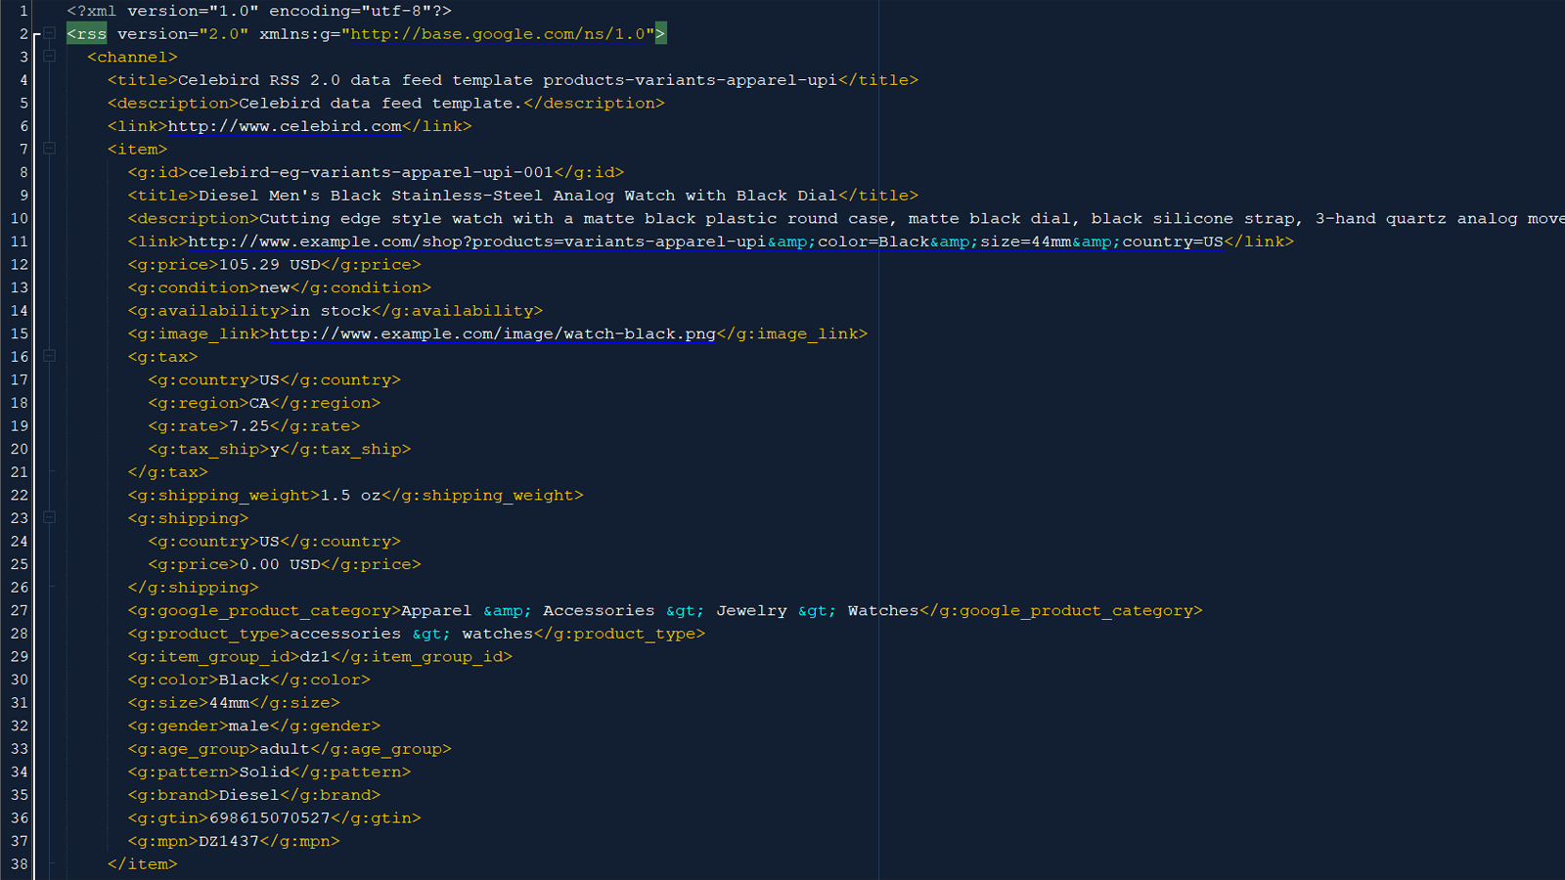The height and width of the screenshot is (880, 1565).
Task: Place cursor in the highlighted rss tag
Action: [x=87, y=34]
